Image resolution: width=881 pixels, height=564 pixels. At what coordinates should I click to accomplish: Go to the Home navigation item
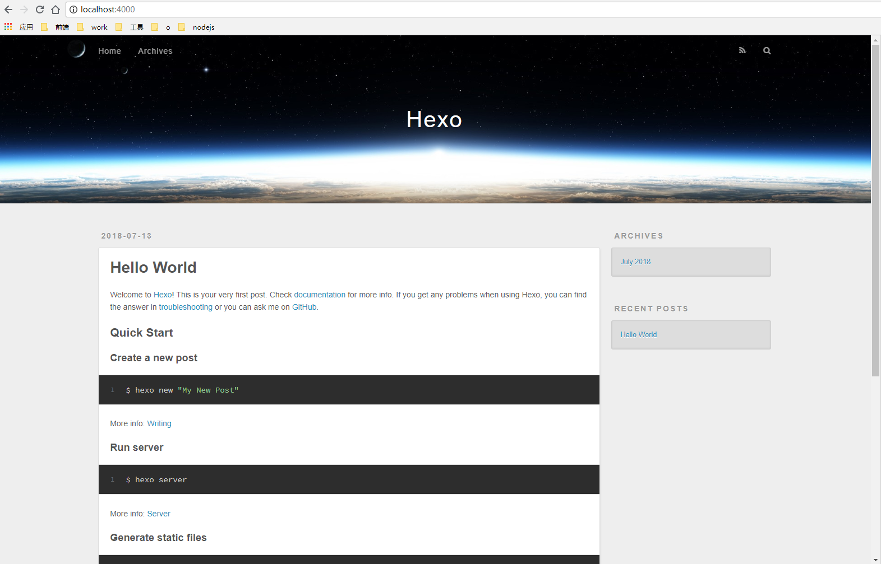(109, 51)
